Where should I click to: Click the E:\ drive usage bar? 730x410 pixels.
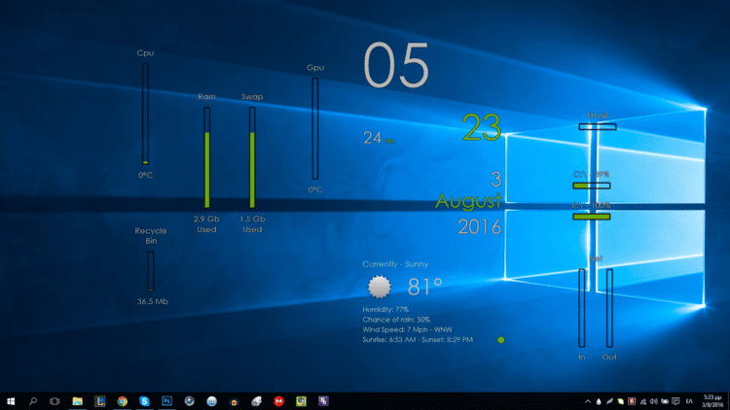[x=591, y=217]
